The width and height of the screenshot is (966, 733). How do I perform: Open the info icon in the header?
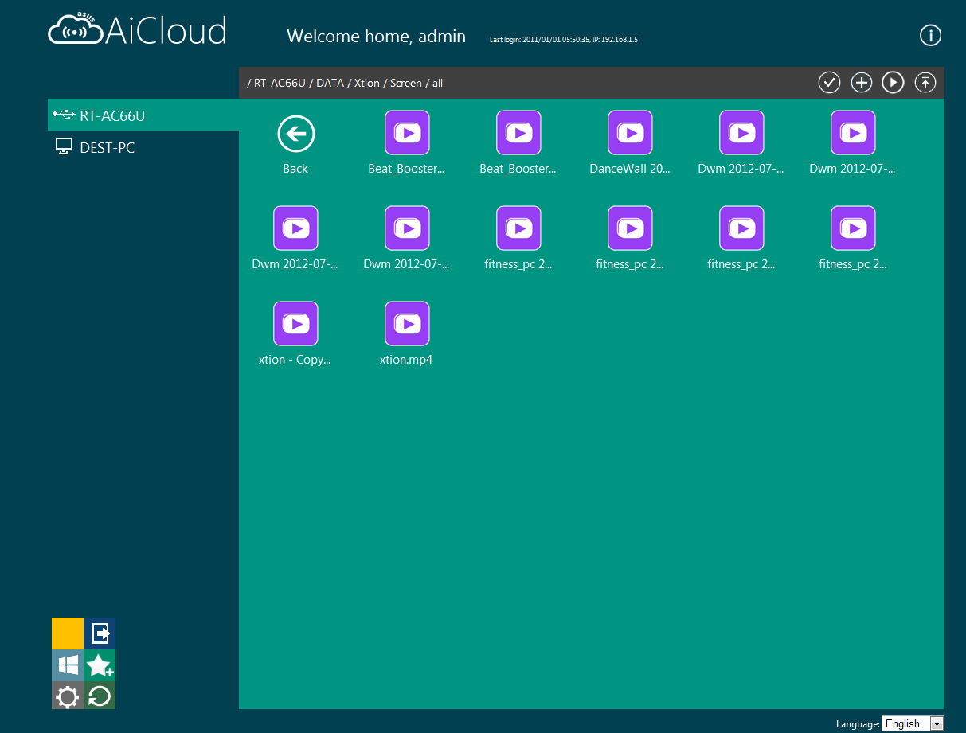click(930, 35)
